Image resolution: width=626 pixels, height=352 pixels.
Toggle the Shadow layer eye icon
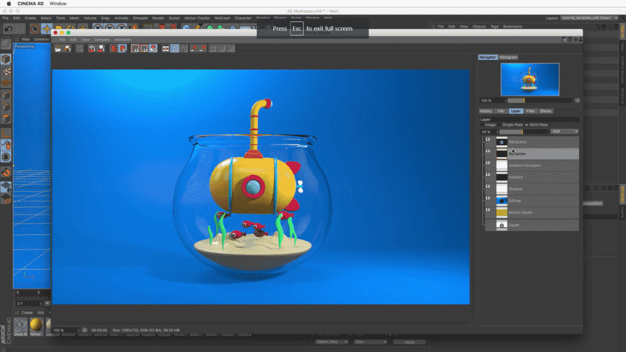coord(488,186)
